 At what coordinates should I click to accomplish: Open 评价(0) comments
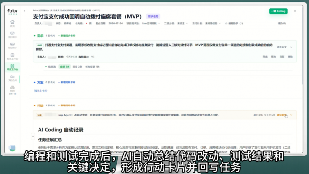(x=281, y=23)
